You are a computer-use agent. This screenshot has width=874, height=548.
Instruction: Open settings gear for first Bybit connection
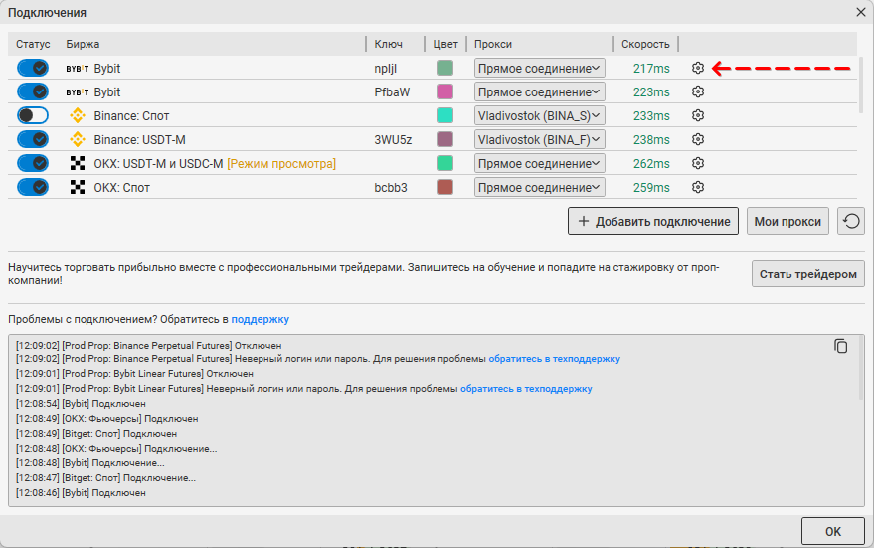point(698,68)
